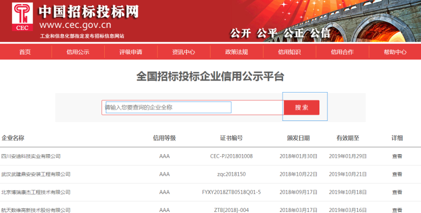
Task: Click certificate number ZTB[2018]-004
Action: pyautogui.click(x=232, y=210)
